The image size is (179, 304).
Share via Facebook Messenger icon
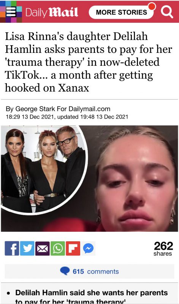coord(88,249)
